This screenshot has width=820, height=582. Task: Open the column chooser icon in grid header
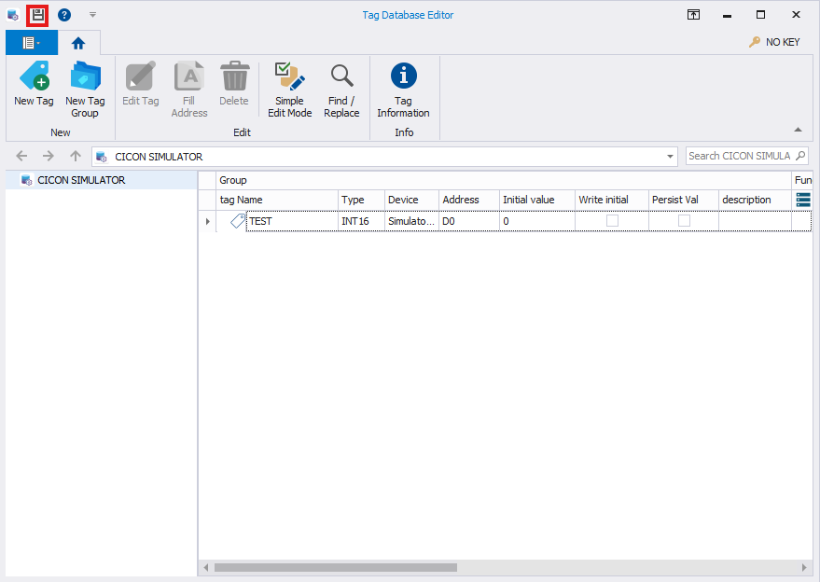click(x=802, y=200)
